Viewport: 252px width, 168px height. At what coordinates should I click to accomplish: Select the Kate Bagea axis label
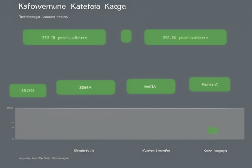click(x=215, y=151)
